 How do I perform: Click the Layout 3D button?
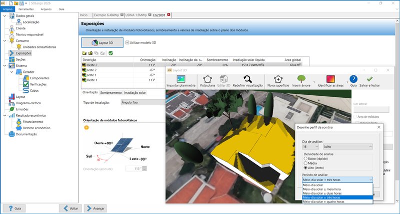click(x=101, y=43)
